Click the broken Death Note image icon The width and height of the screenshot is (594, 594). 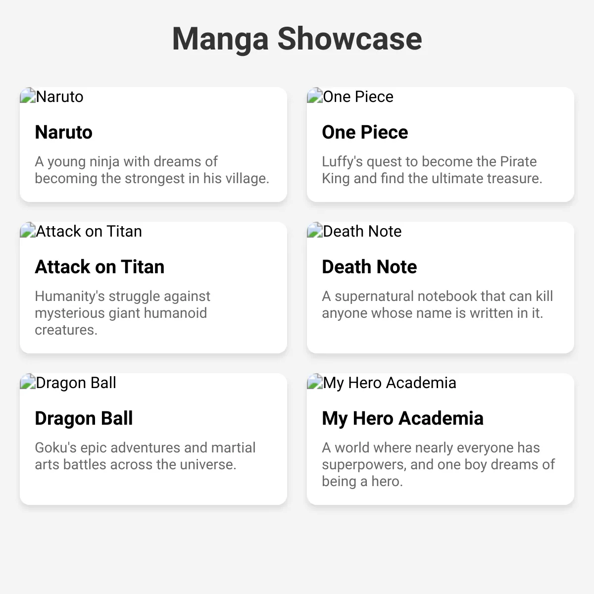coord(315,231)
